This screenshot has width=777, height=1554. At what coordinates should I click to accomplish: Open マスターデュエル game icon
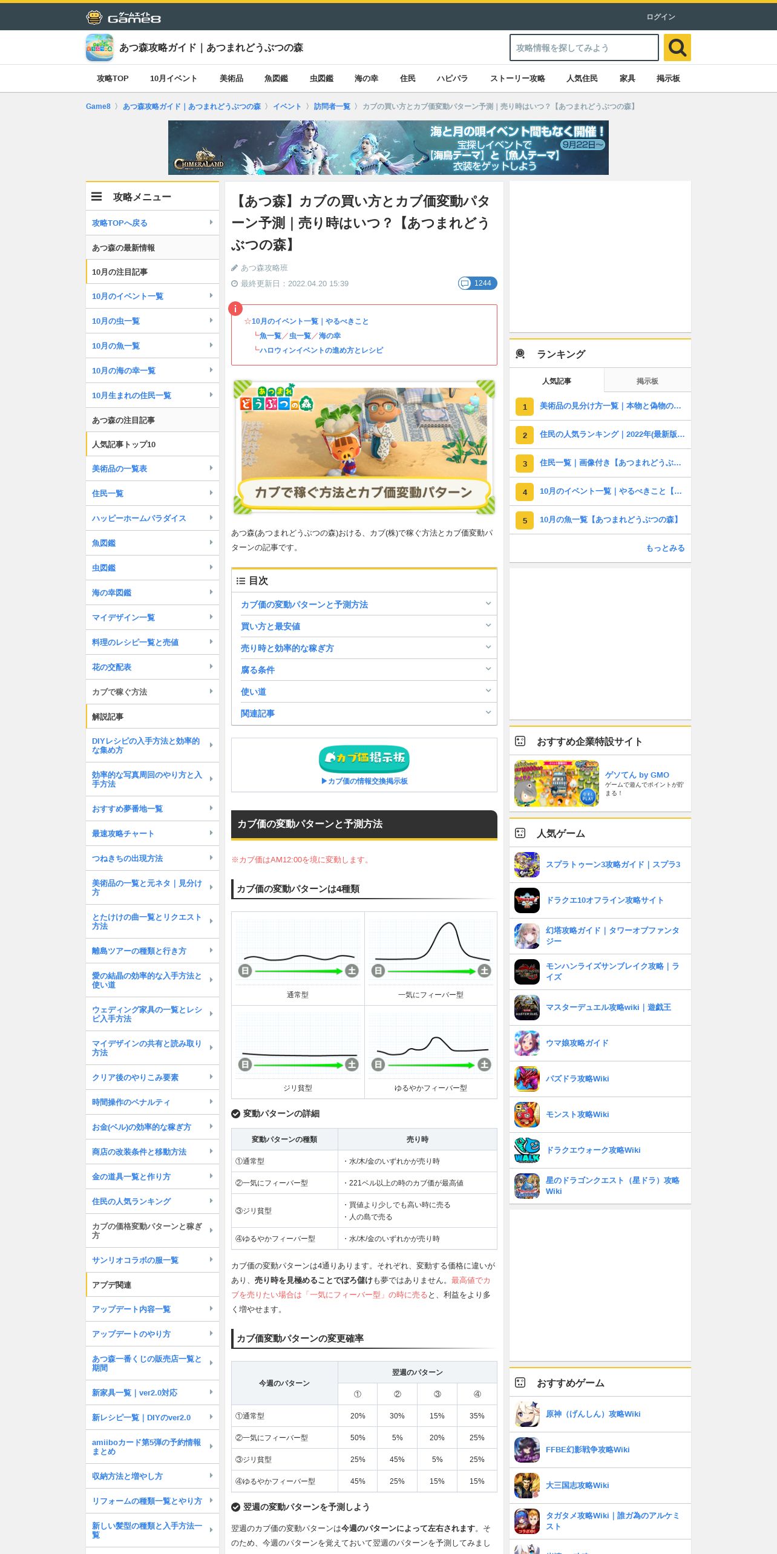(527, 1008)
